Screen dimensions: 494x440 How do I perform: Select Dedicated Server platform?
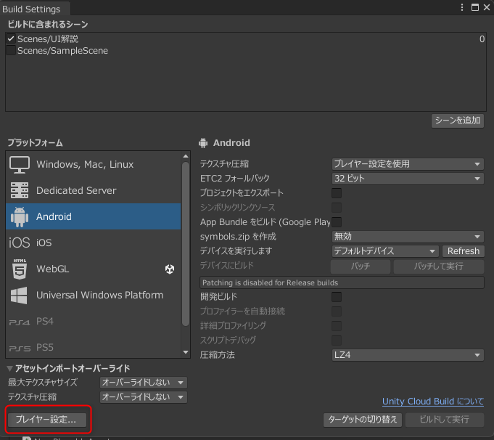(x=94, y=190)
